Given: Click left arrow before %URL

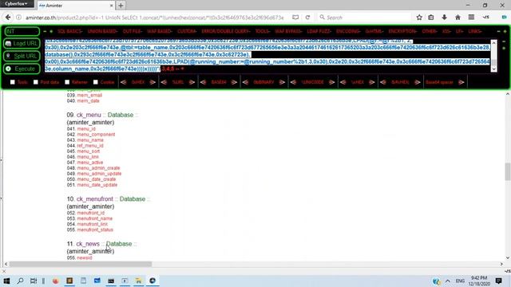Looking at the screenshot, I should pos(164,82).
